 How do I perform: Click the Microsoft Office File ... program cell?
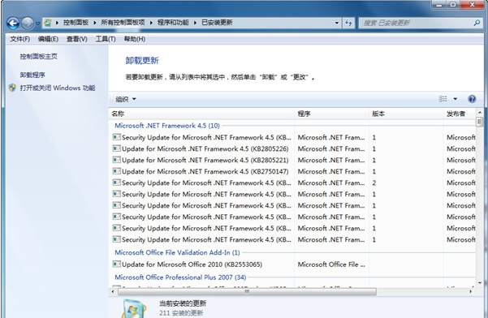click(331, 264)
